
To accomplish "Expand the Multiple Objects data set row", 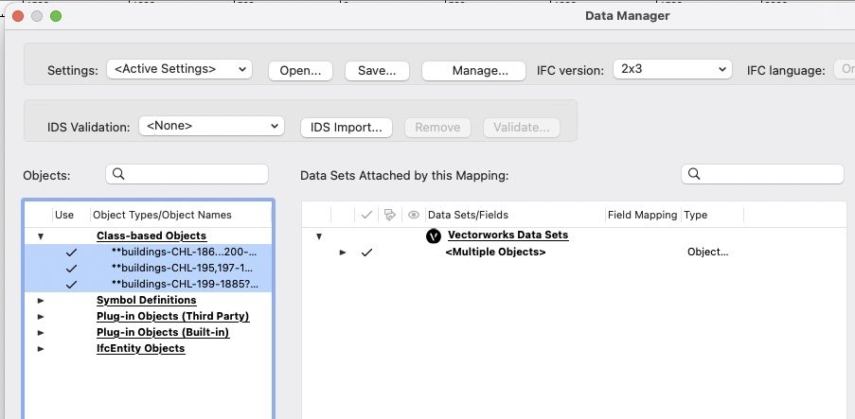I will pyautogui.click(x=343, y=253).
